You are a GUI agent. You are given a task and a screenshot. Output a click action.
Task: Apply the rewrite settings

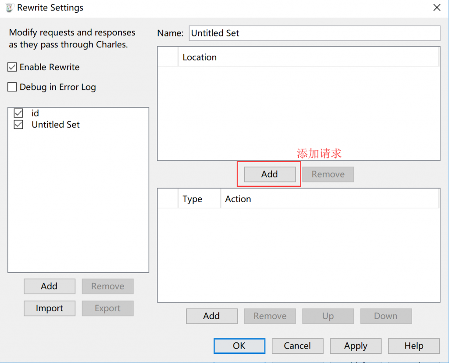[356, 346]
